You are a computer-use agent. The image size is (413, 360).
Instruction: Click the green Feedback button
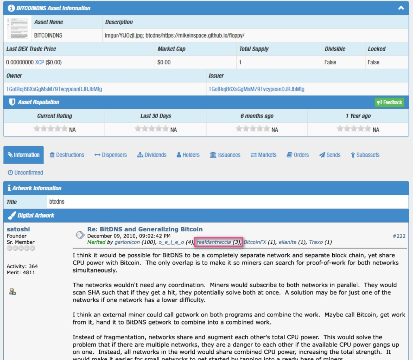click(389, 102)
